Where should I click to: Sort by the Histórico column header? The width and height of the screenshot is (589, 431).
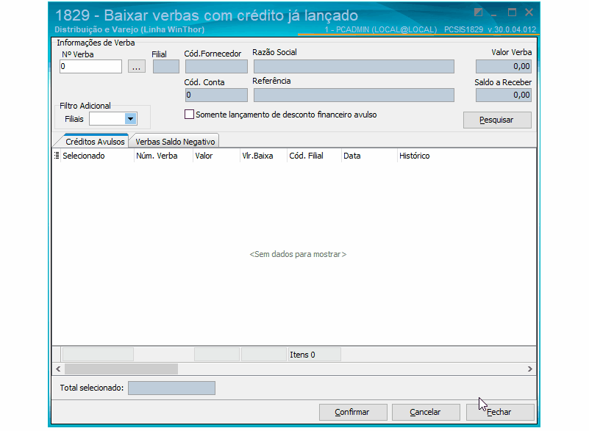point(466,156)
